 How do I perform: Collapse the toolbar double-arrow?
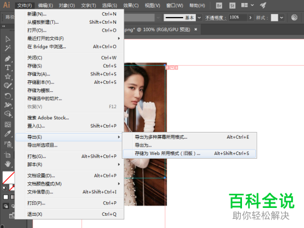coord(4,26)
